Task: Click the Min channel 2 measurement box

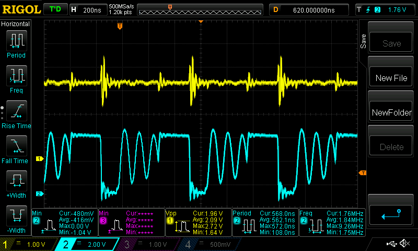Action: click(65, 222)
